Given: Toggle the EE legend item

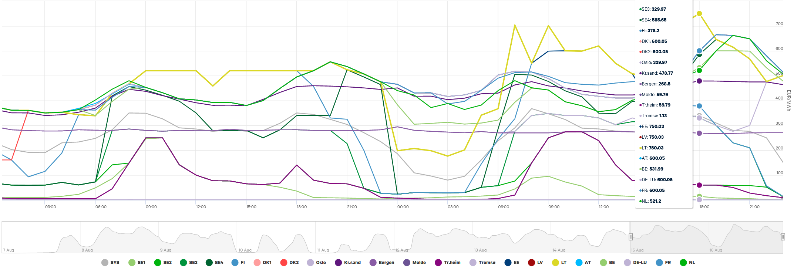Looking at the screenshot, I should click(x=512, y=263).
